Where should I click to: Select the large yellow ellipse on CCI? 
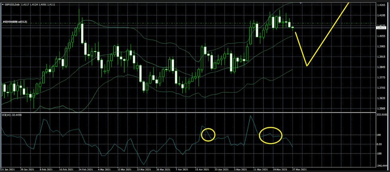[271, 135]
